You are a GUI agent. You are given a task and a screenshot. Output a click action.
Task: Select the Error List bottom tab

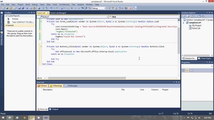coord(42,109)
